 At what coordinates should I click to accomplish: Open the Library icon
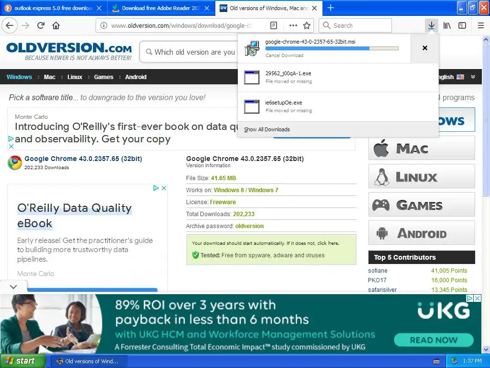(x=447, y=26)
